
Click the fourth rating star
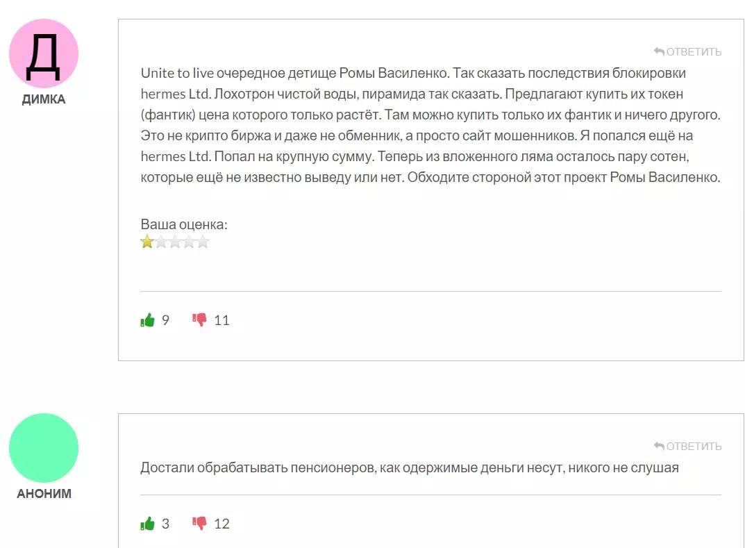point(189,242)
